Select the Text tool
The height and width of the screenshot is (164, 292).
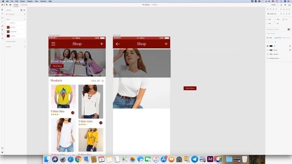click(x=2, y=30)
